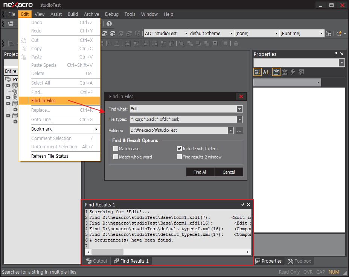Expand the File types dropdown list
The image size is (349, 277).
tap(239, 120)
